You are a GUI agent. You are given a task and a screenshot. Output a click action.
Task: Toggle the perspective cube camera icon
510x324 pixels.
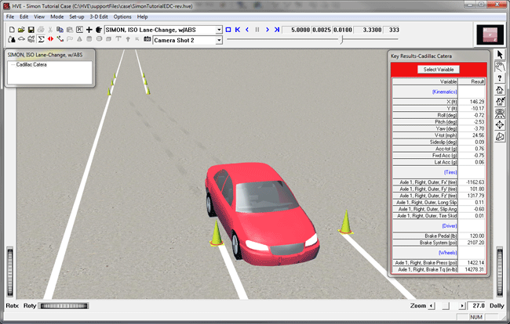500,137
